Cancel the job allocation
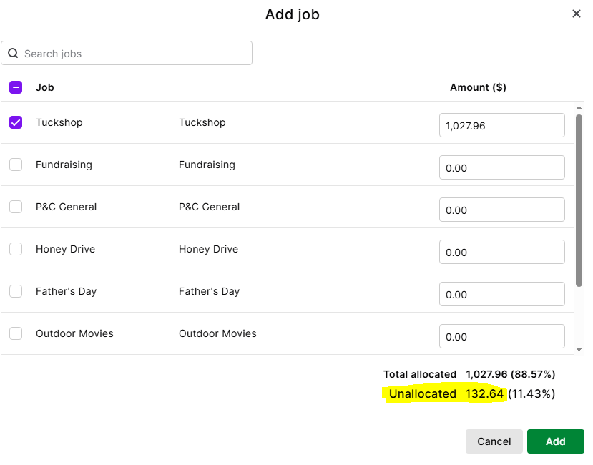593x465 pixels. (494, 441)
